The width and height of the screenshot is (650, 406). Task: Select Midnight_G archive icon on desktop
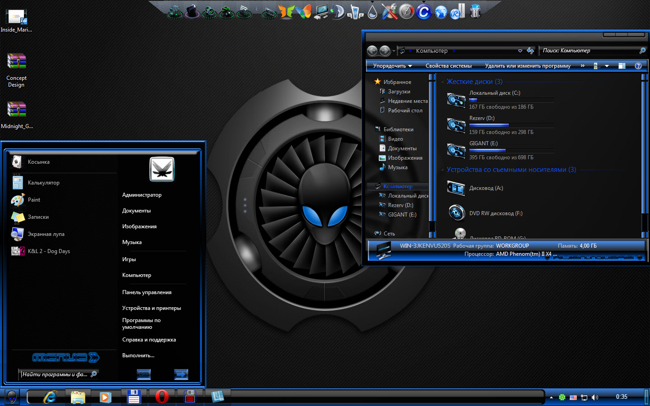pos(17,115)
